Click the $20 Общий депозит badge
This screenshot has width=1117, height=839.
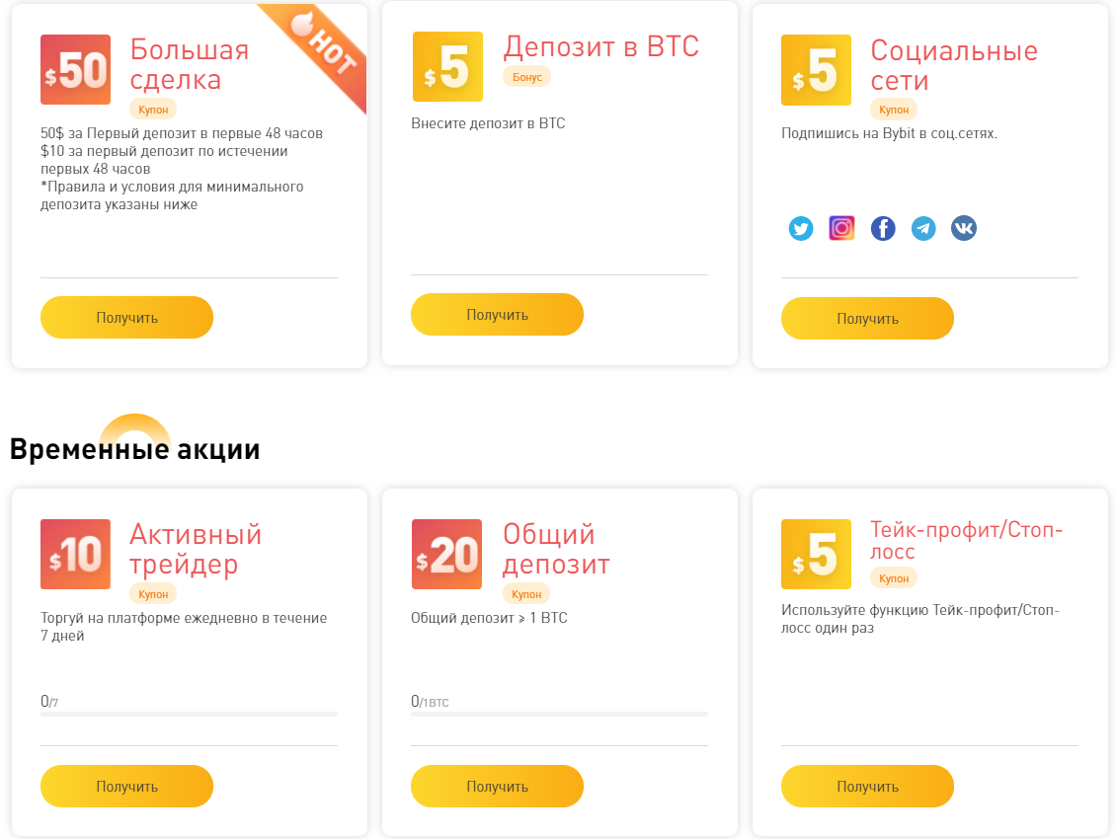(x=446, y=555)
